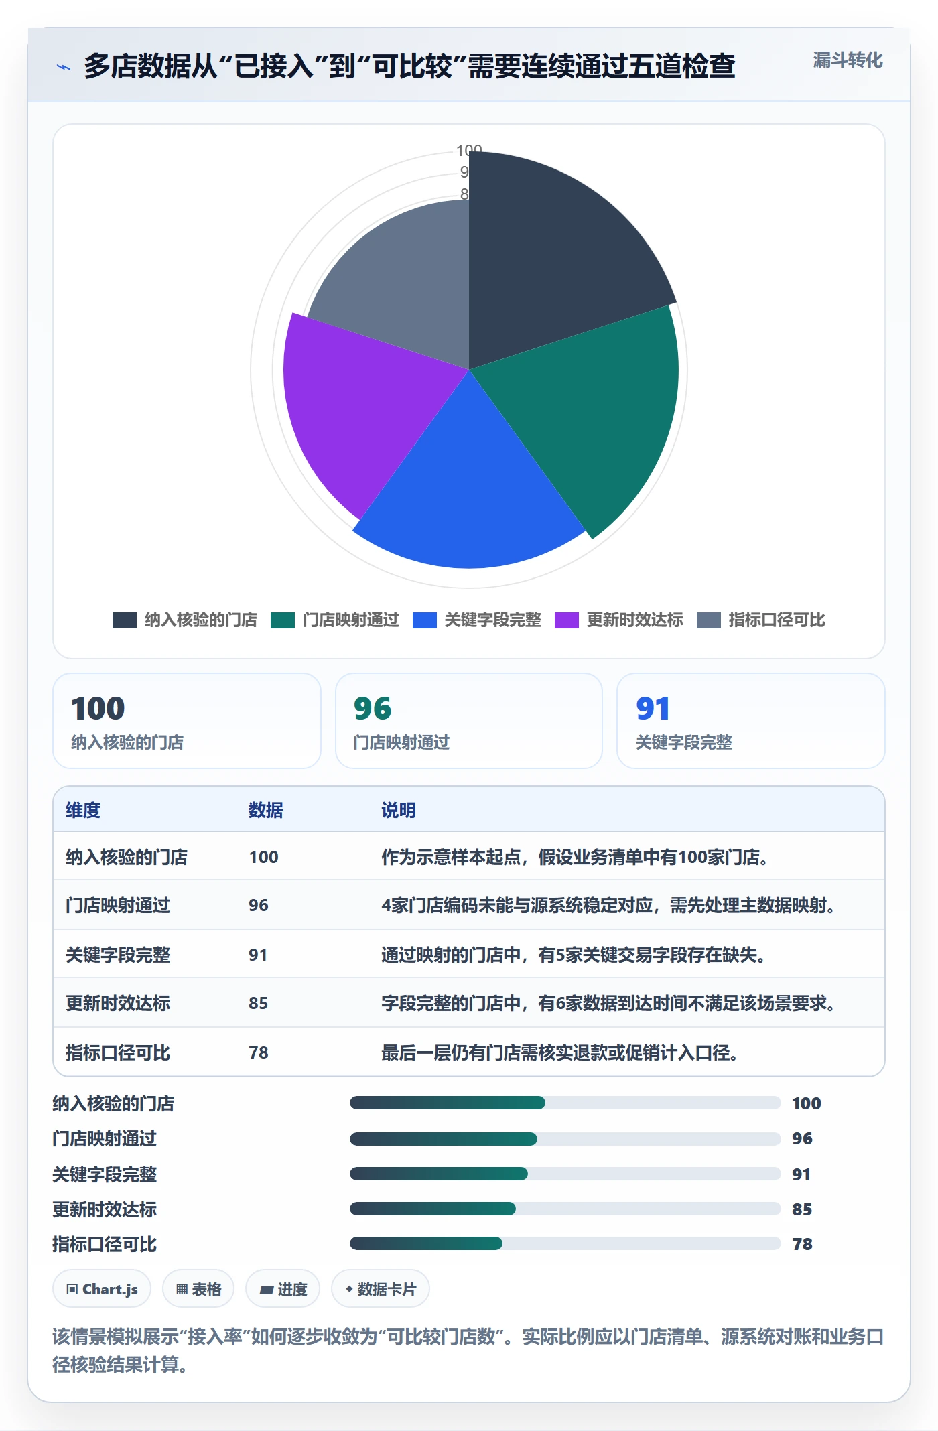Select table row 指标口径可比
Image resolution: width=938 pixels, height=1431 pixels.
click(x=469, y=1052)
